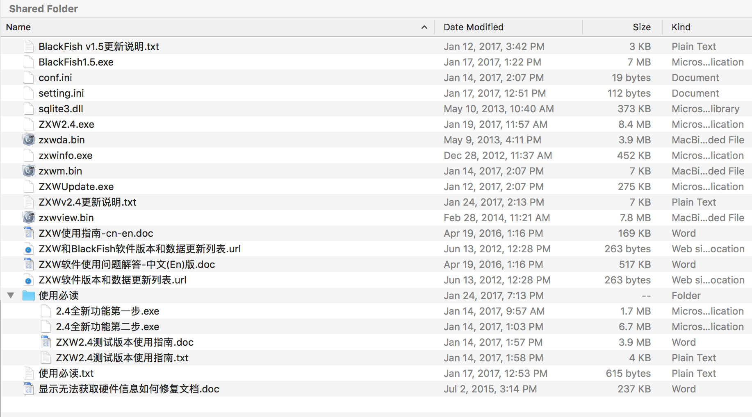Click the ZXWUpdate.exe file icon

pyautogui.click(x=29, y=186)
